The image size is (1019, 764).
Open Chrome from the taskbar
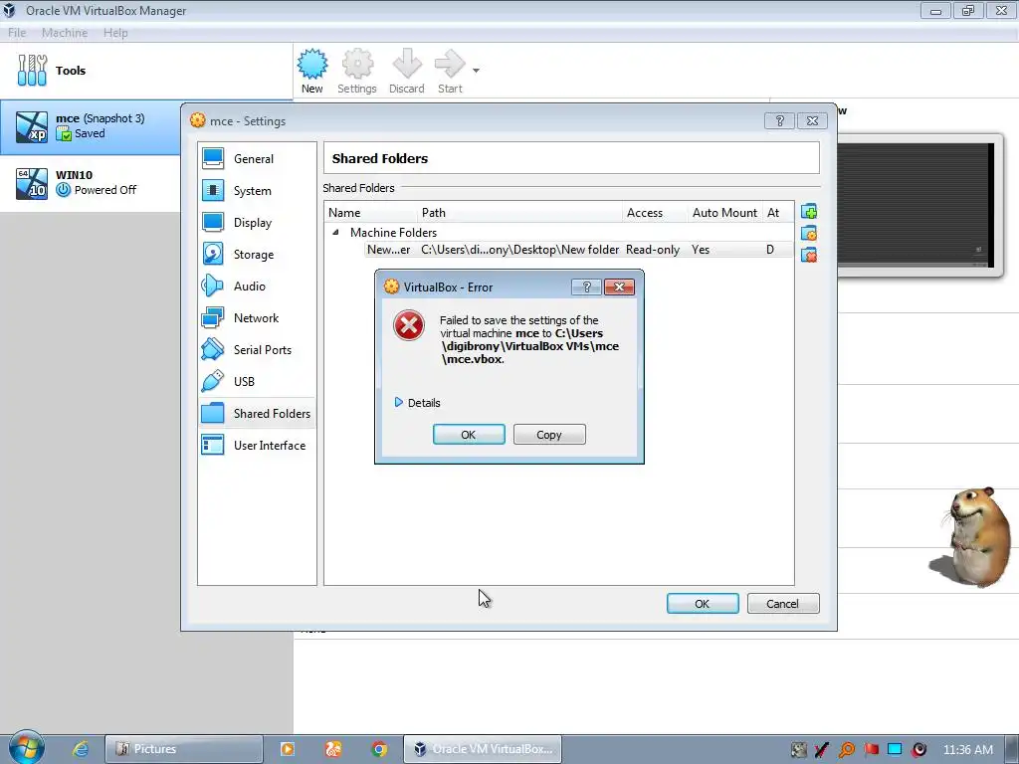[379, 749]
